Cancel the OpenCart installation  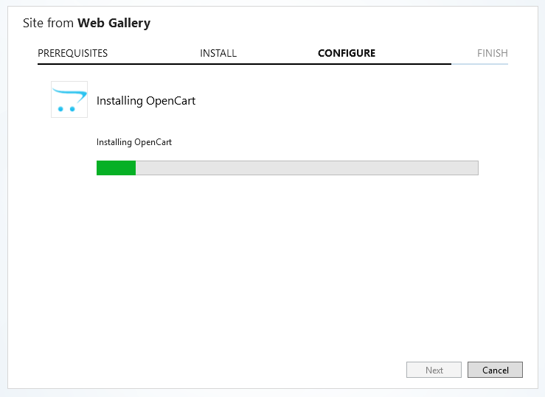pos(495,370)
